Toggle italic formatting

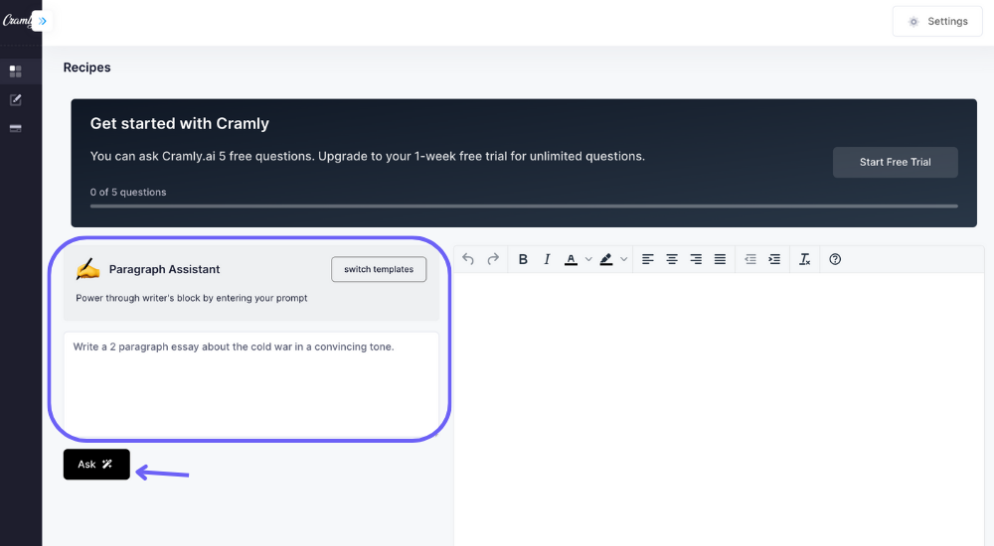[547, 259]
